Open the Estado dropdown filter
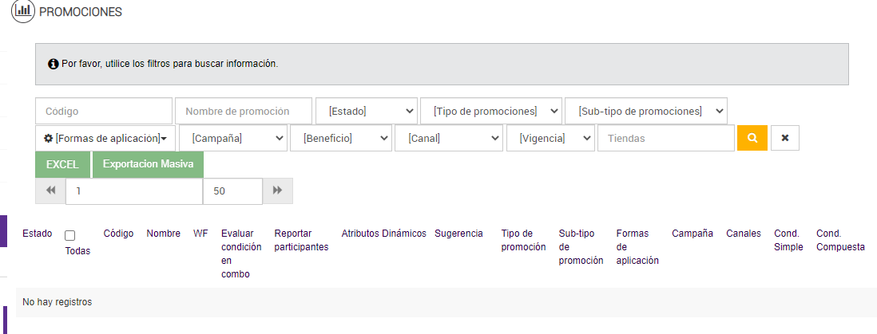This screenshot has width=877, height=334. click(367, 111)
